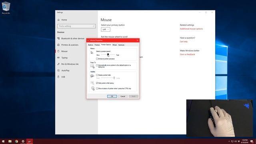256x144 pixels.
Task: Click Apply in Mouse Properties
Action: [133, 96]
